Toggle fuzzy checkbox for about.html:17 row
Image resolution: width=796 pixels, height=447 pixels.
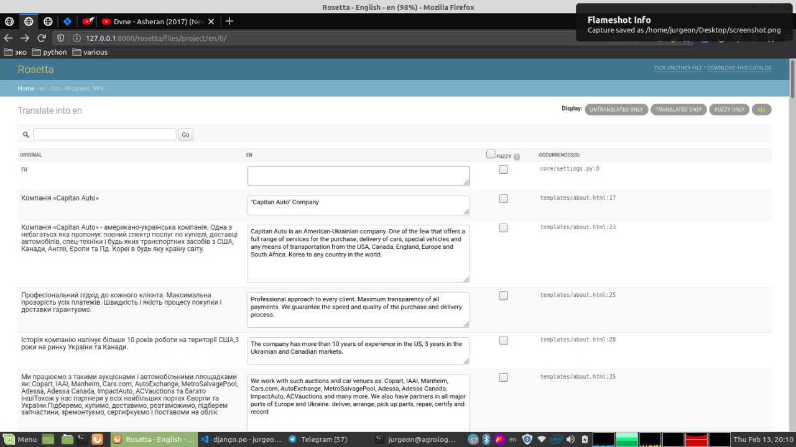point(504,199)
